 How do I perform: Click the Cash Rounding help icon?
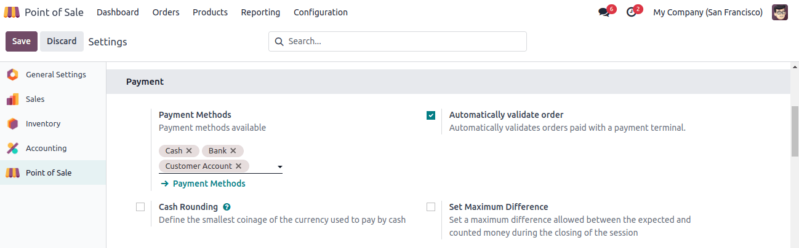[227, 207]
